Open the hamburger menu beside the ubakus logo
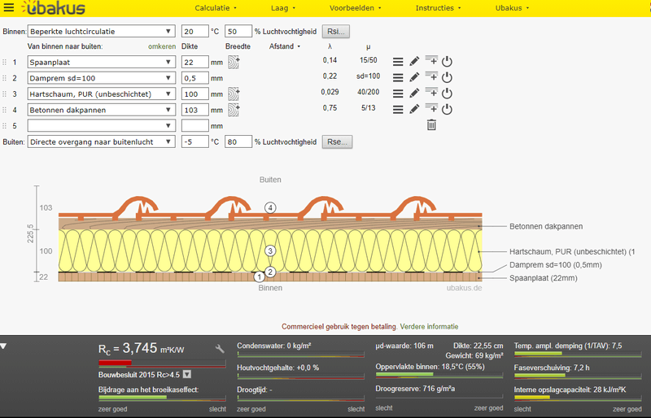Screen dimensions: 651x418 click(9, 8)
